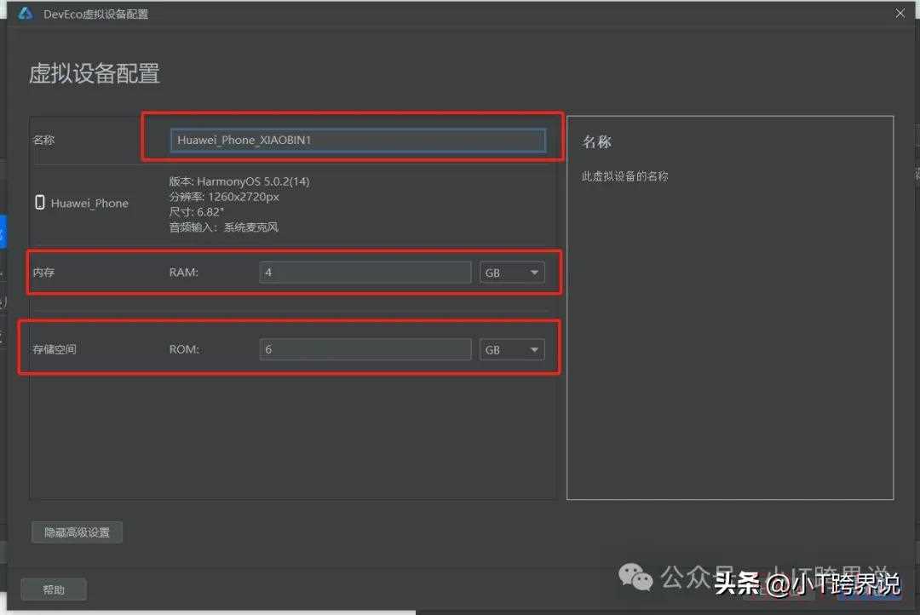The width and height of the screenshot is (920, 615).
Task: Click the 此虚拟设备的名称 description text
Action: point(624,176)
